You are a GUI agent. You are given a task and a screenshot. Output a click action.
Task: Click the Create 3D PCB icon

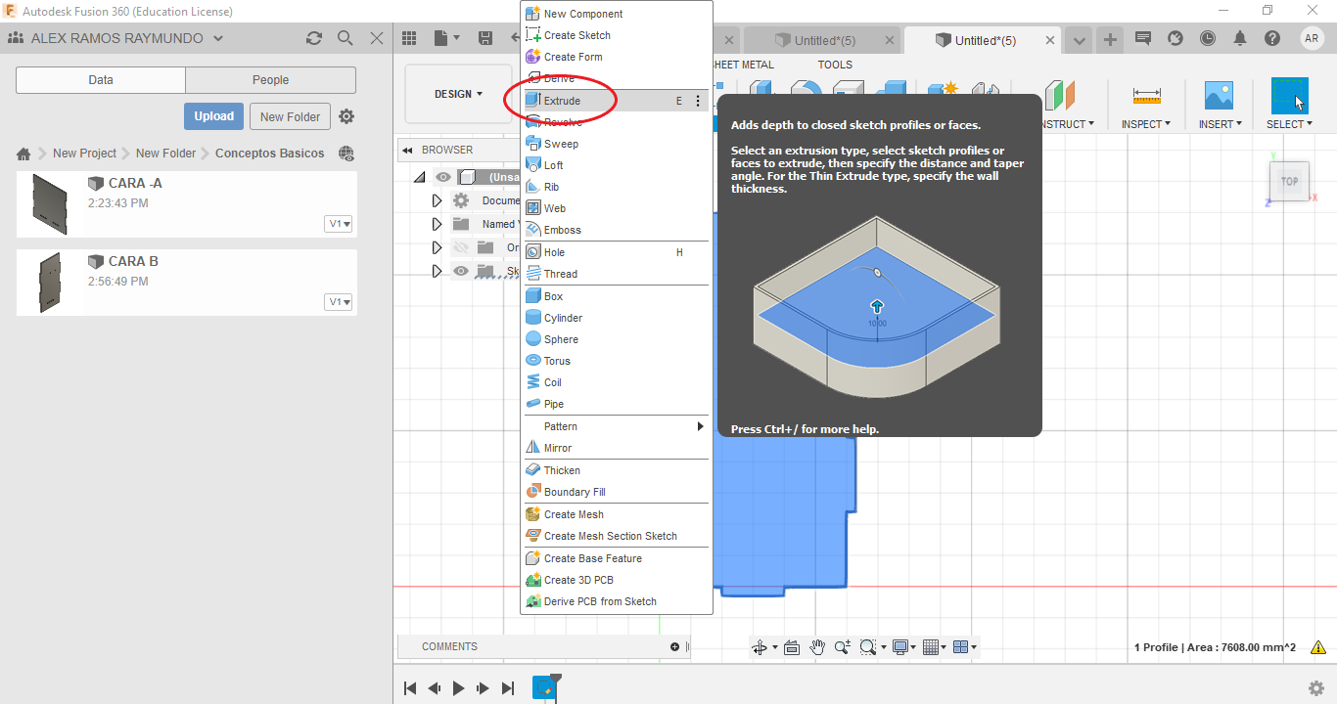coord(533,580)
